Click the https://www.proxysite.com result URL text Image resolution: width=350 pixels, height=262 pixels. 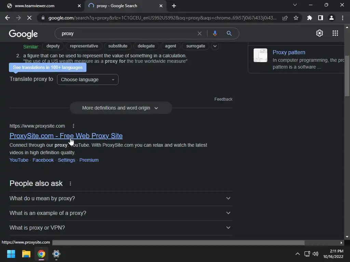coord(37,126)
